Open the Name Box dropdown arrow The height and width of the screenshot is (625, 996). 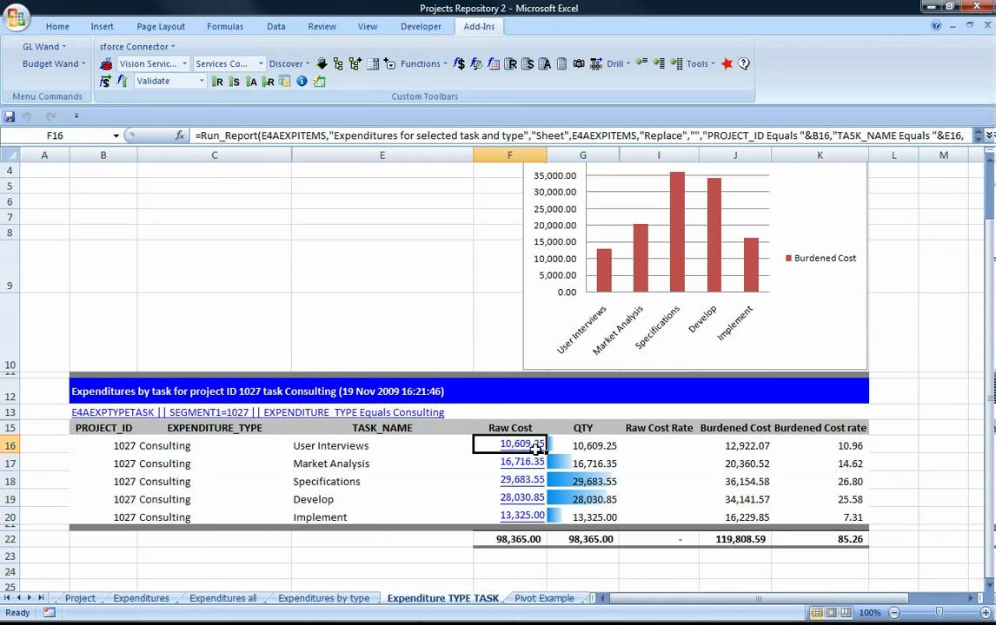pos(116,135)
